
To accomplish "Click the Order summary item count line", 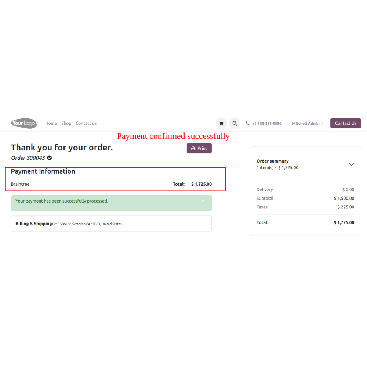I will [277, 168].
